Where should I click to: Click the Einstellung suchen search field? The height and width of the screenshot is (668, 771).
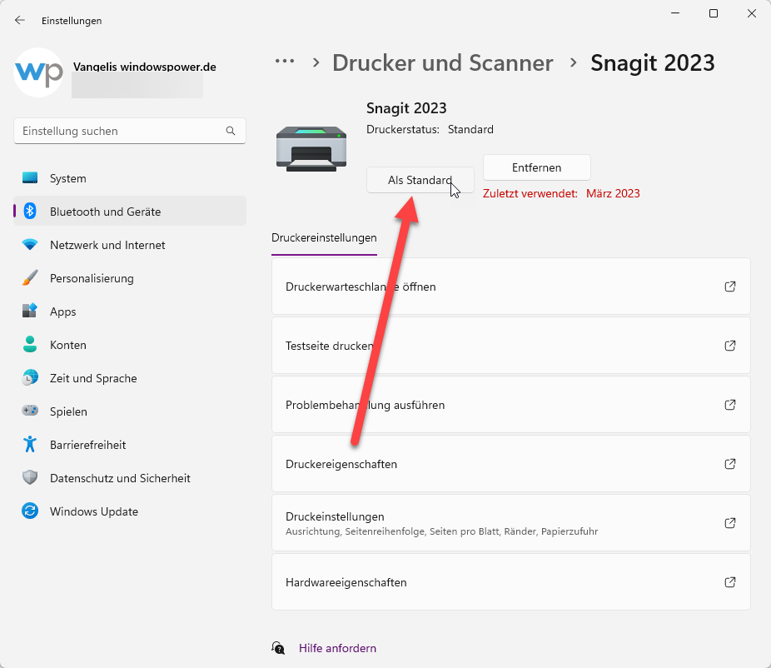pyautogui.click(x=130, y=131)
